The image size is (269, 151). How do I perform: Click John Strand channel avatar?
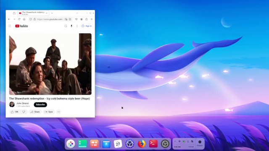[12, 104]
